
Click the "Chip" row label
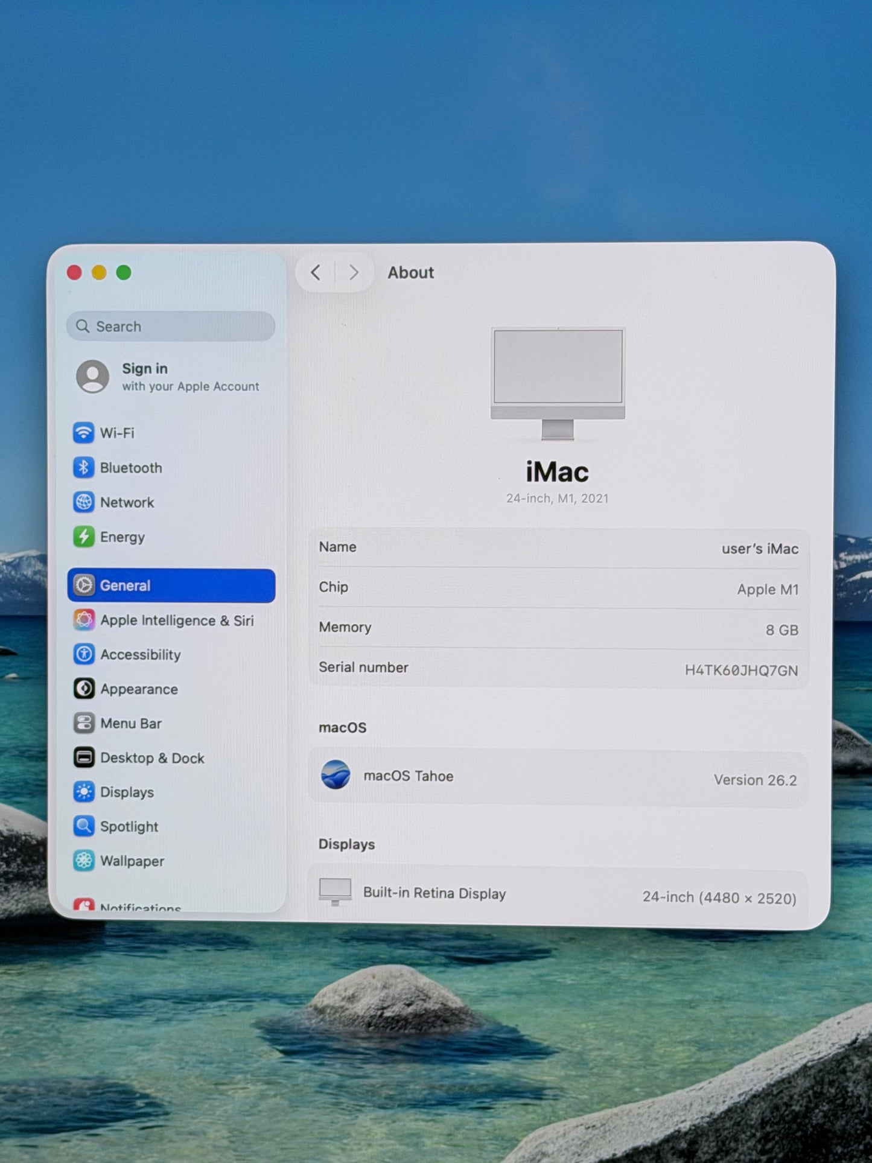333,587
